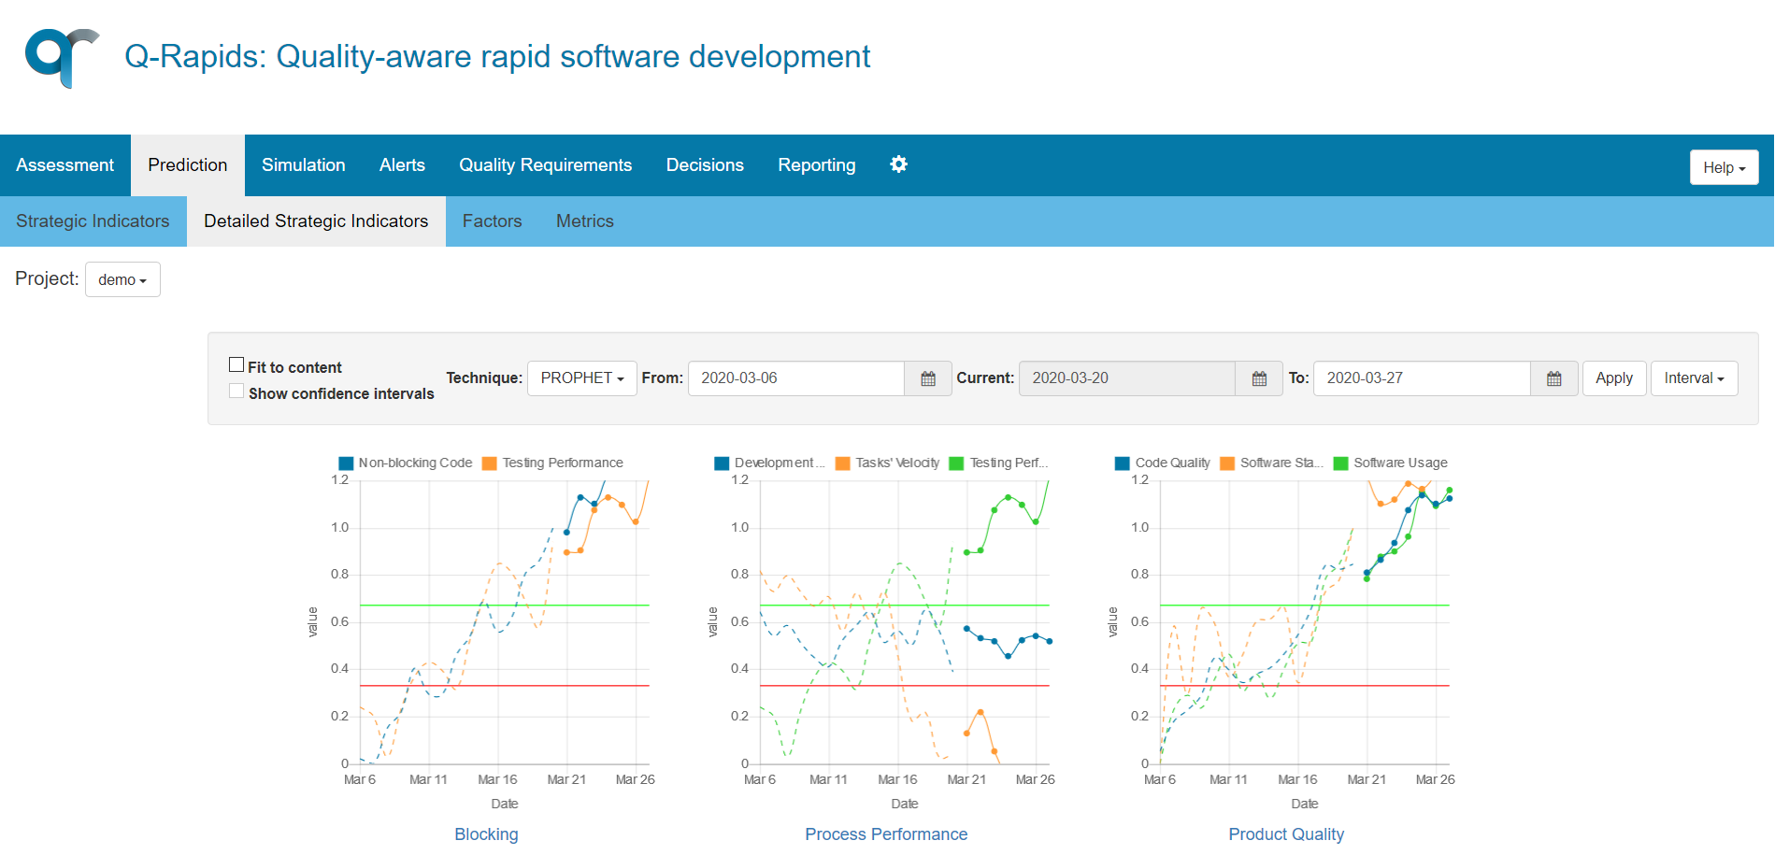The width and height of the screenshot is (1775, 855).
Task: Open the Process Performance detail link
Action: (x=886, y=834)
